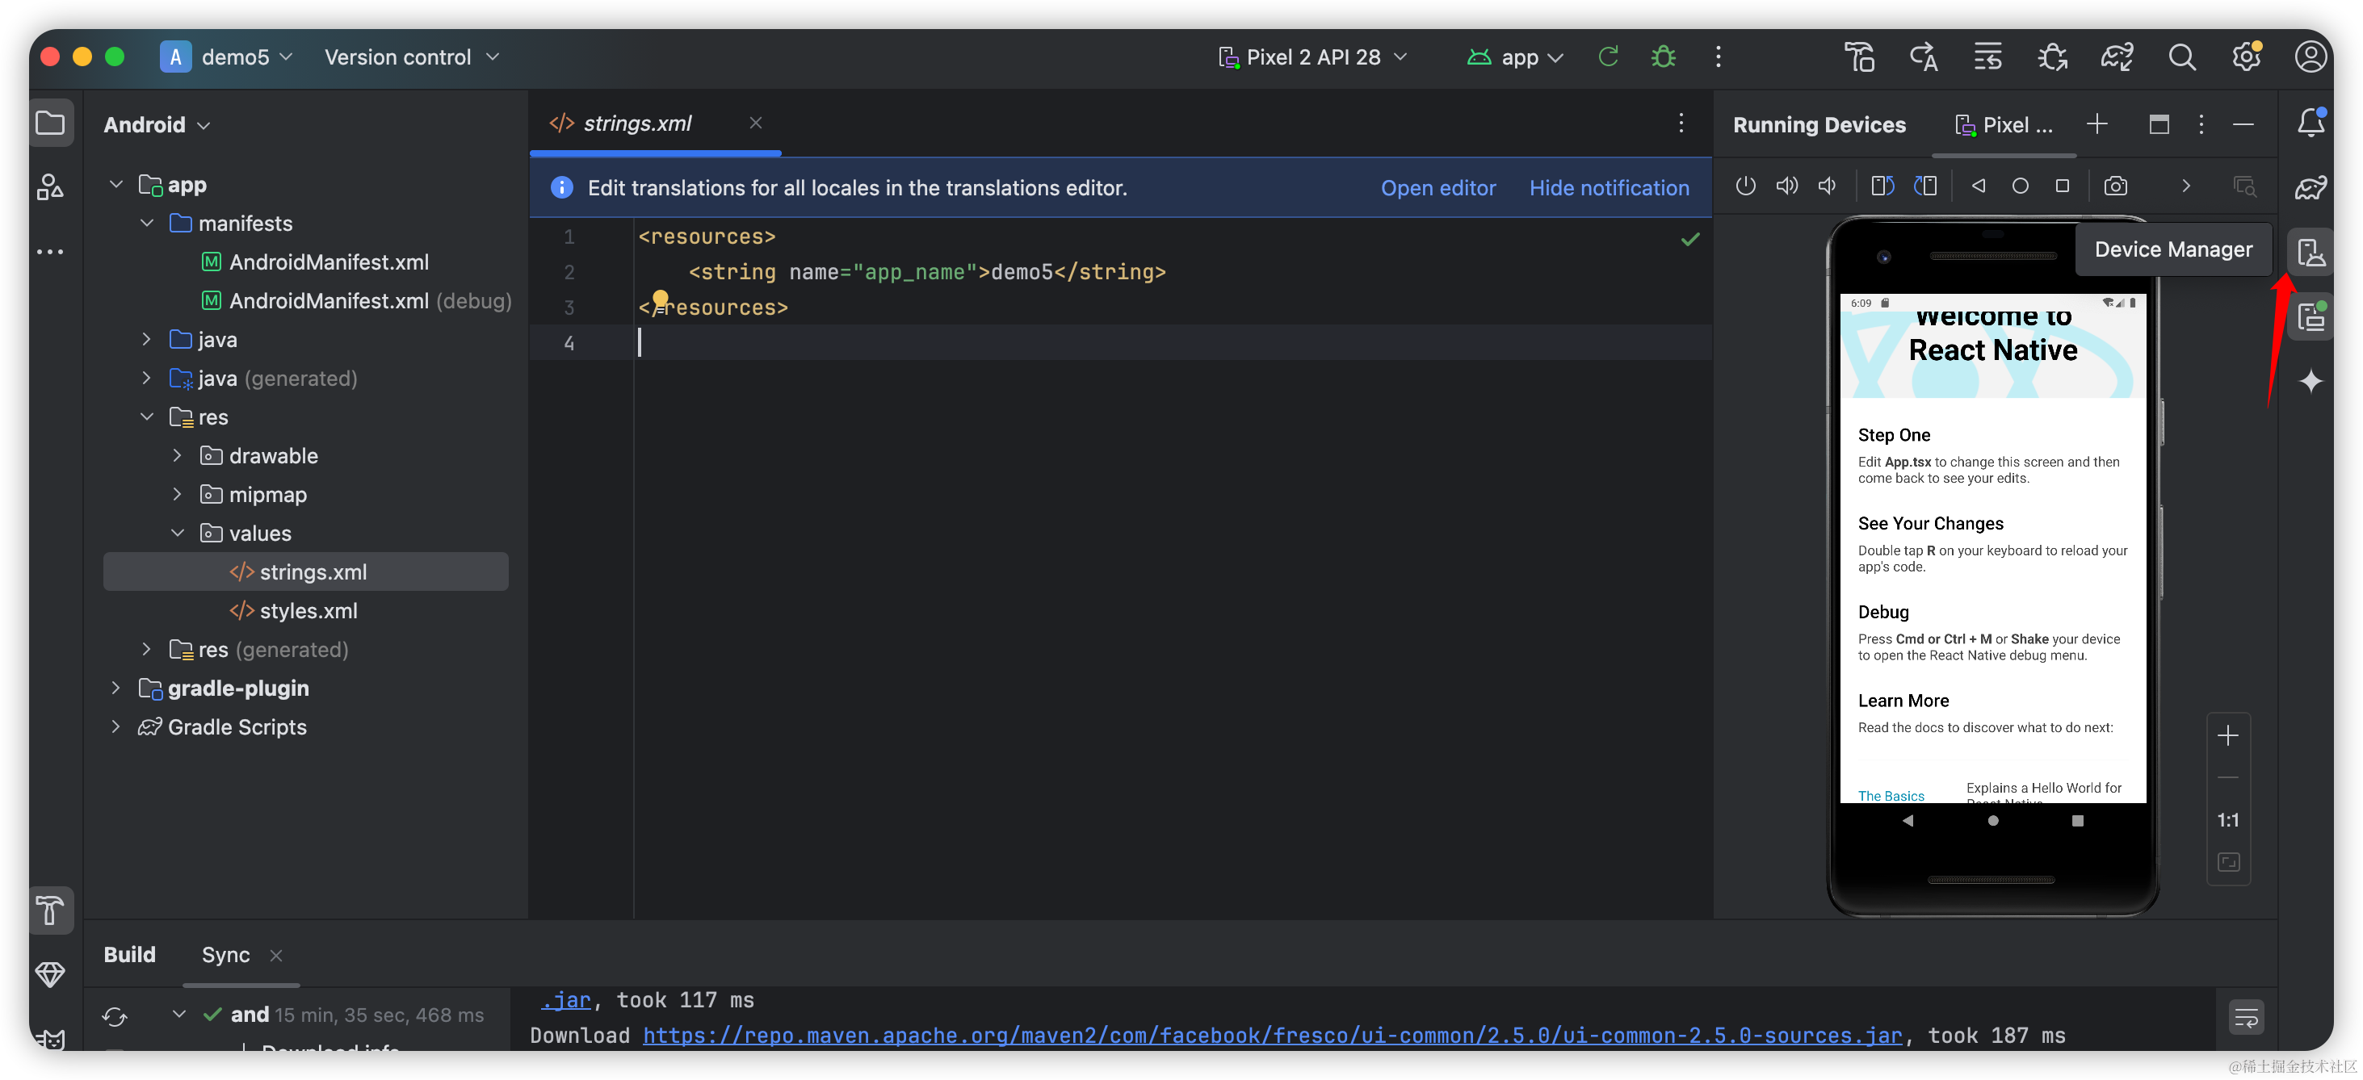Open the Device Manager sidebar icon

tap(2310, 252)
